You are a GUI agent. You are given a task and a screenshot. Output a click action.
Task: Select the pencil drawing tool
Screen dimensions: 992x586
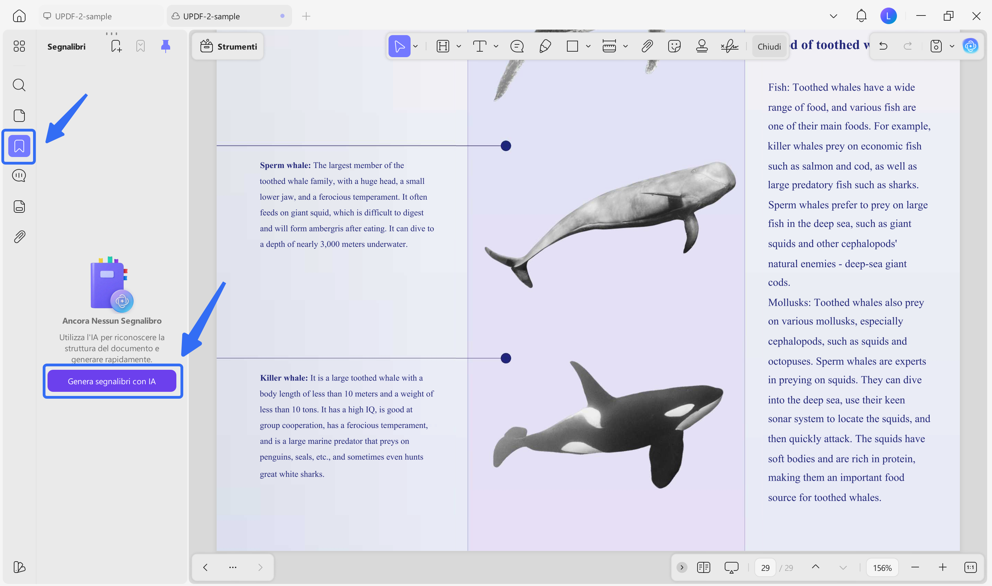coord(545,46)
